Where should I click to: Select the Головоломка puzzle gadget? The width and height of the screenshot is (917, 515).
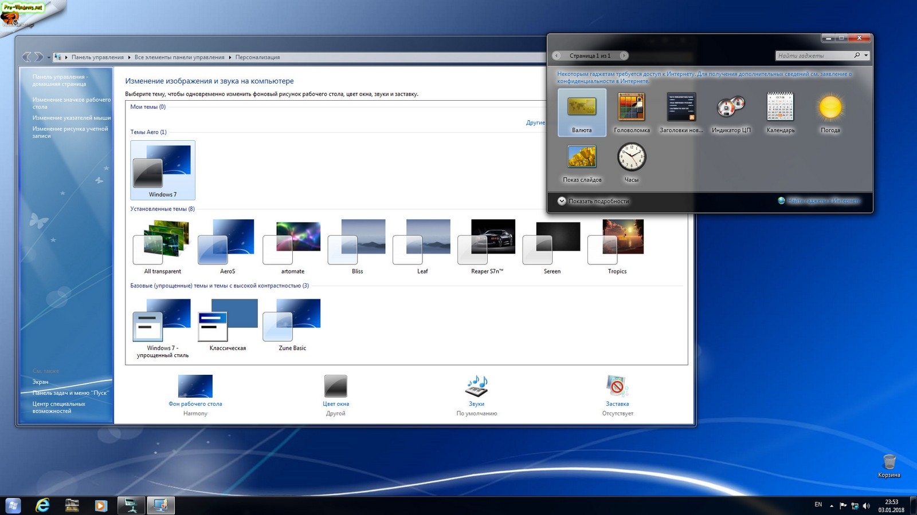pyautogui.click(x=632, y=112)
